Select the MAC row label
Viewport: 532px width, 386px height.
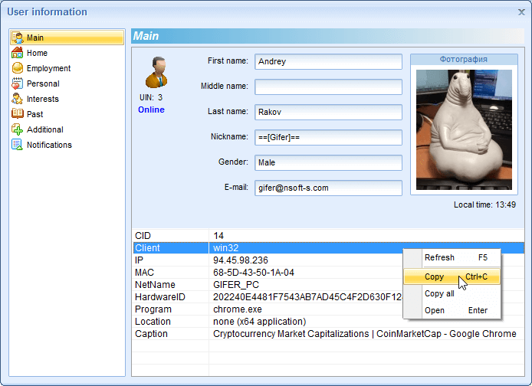pos(145,273)
